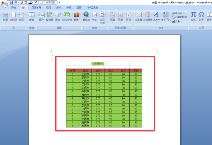Click the 语文 header cell
This screenshot has height=145, width=212.
tap(110, 71)
